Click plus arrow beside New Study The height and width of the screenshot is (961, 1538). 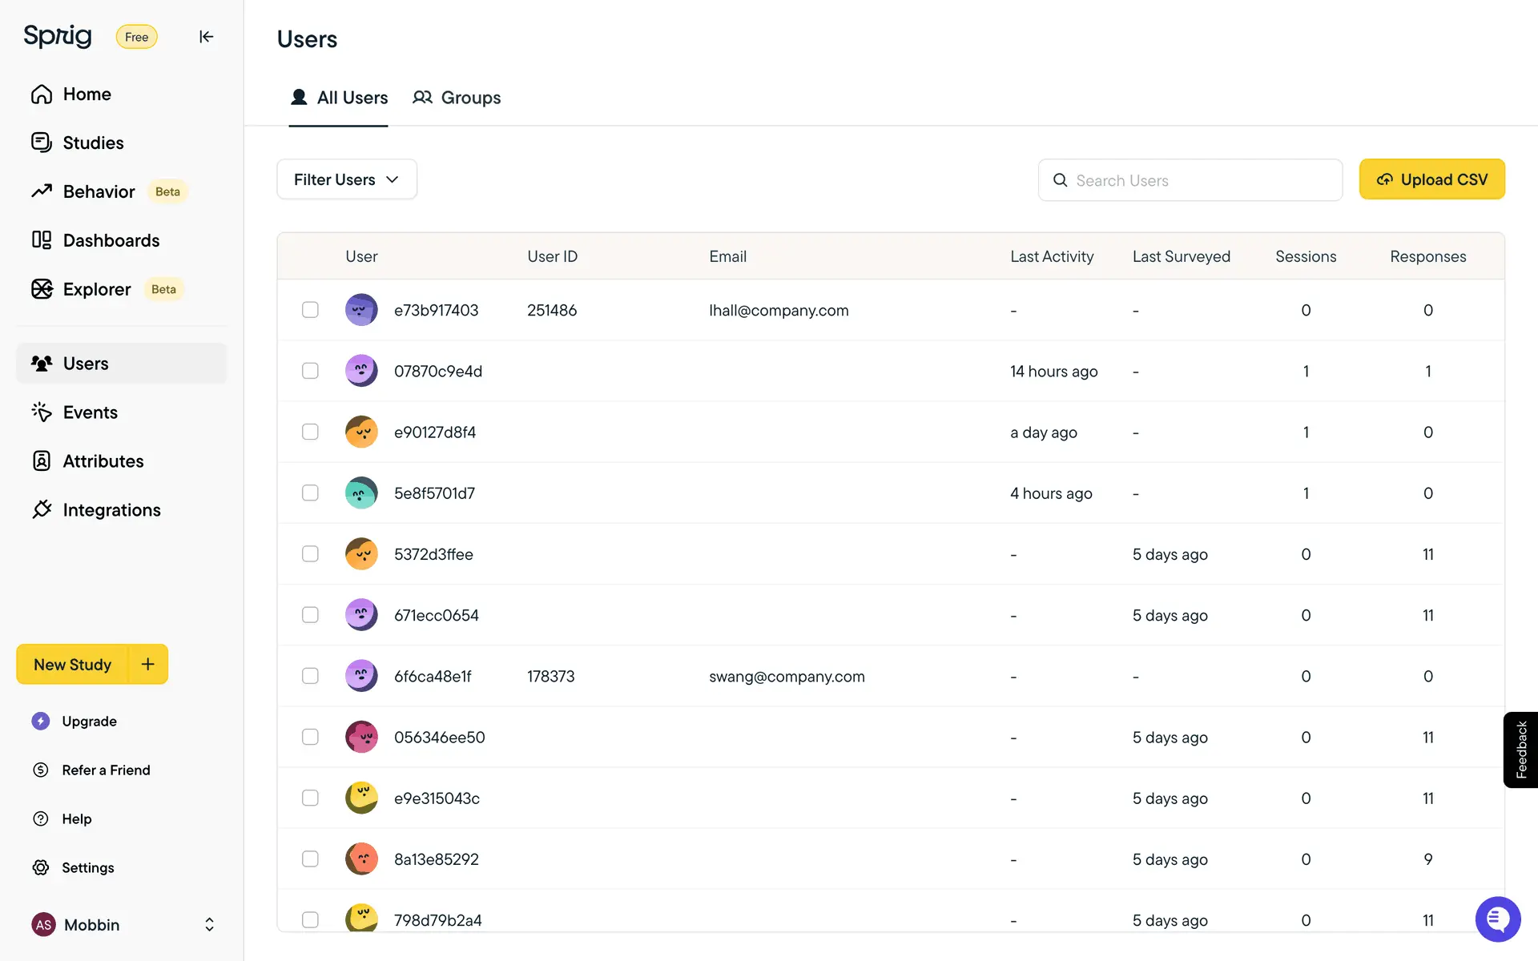(148, 664)
